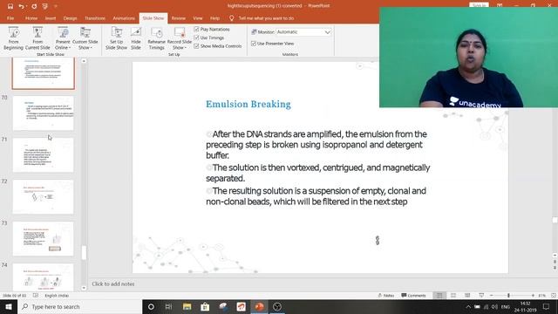
Task: Toggle Use Timings checkbox
Action: [x=196, y=38]
